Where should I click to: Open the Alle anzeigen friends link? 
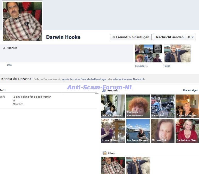click(x=190, y=90)
